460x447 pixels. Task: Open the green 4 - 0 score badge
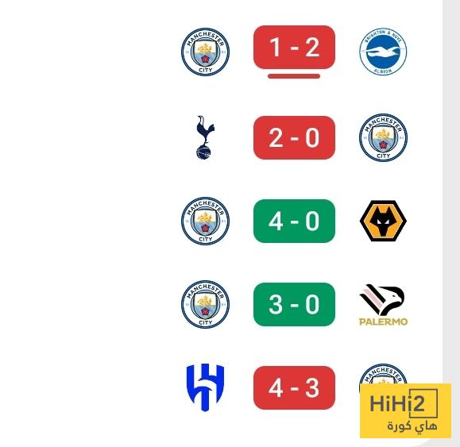point(294,221)
